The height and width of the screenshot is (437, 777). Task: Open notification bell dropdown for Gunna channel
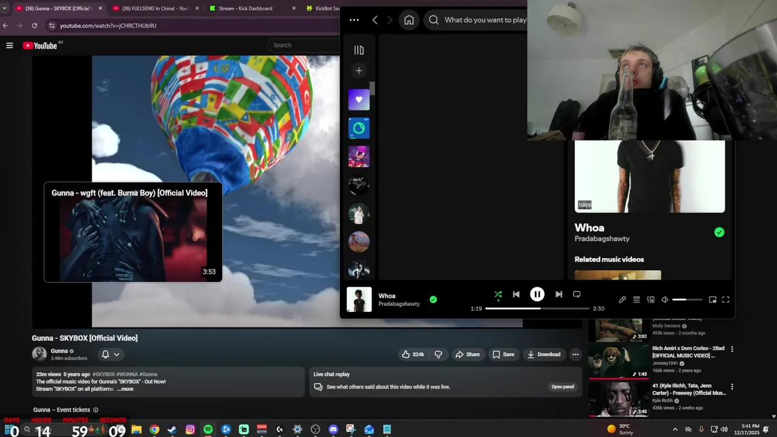pyautogui.click(x=110, y=354)
